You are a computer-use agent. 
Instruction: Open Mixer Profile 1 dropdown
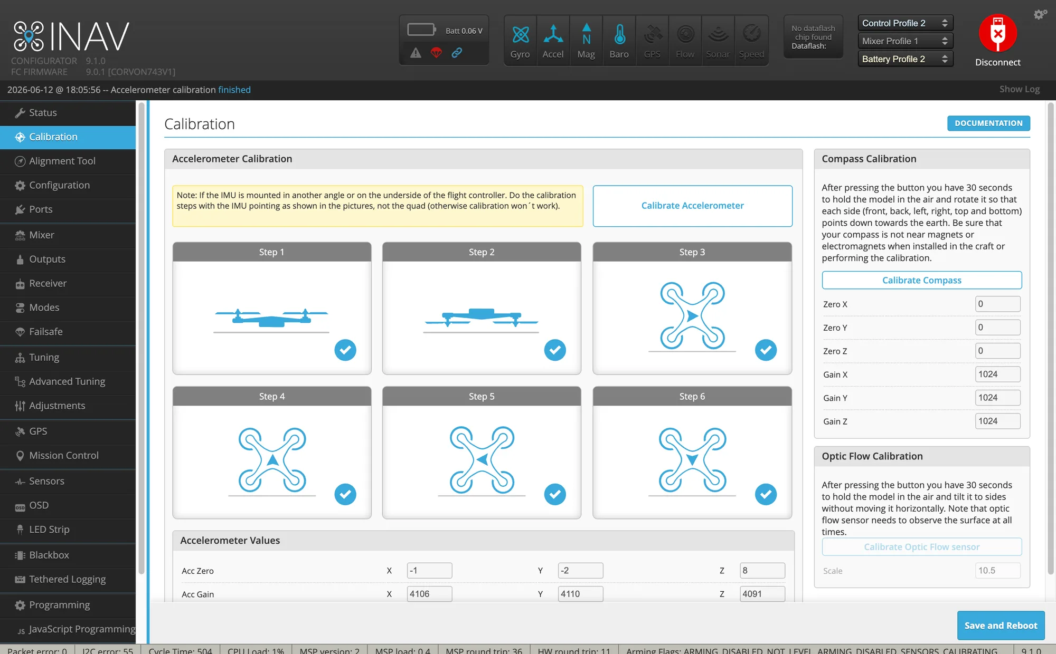point(906,41)
